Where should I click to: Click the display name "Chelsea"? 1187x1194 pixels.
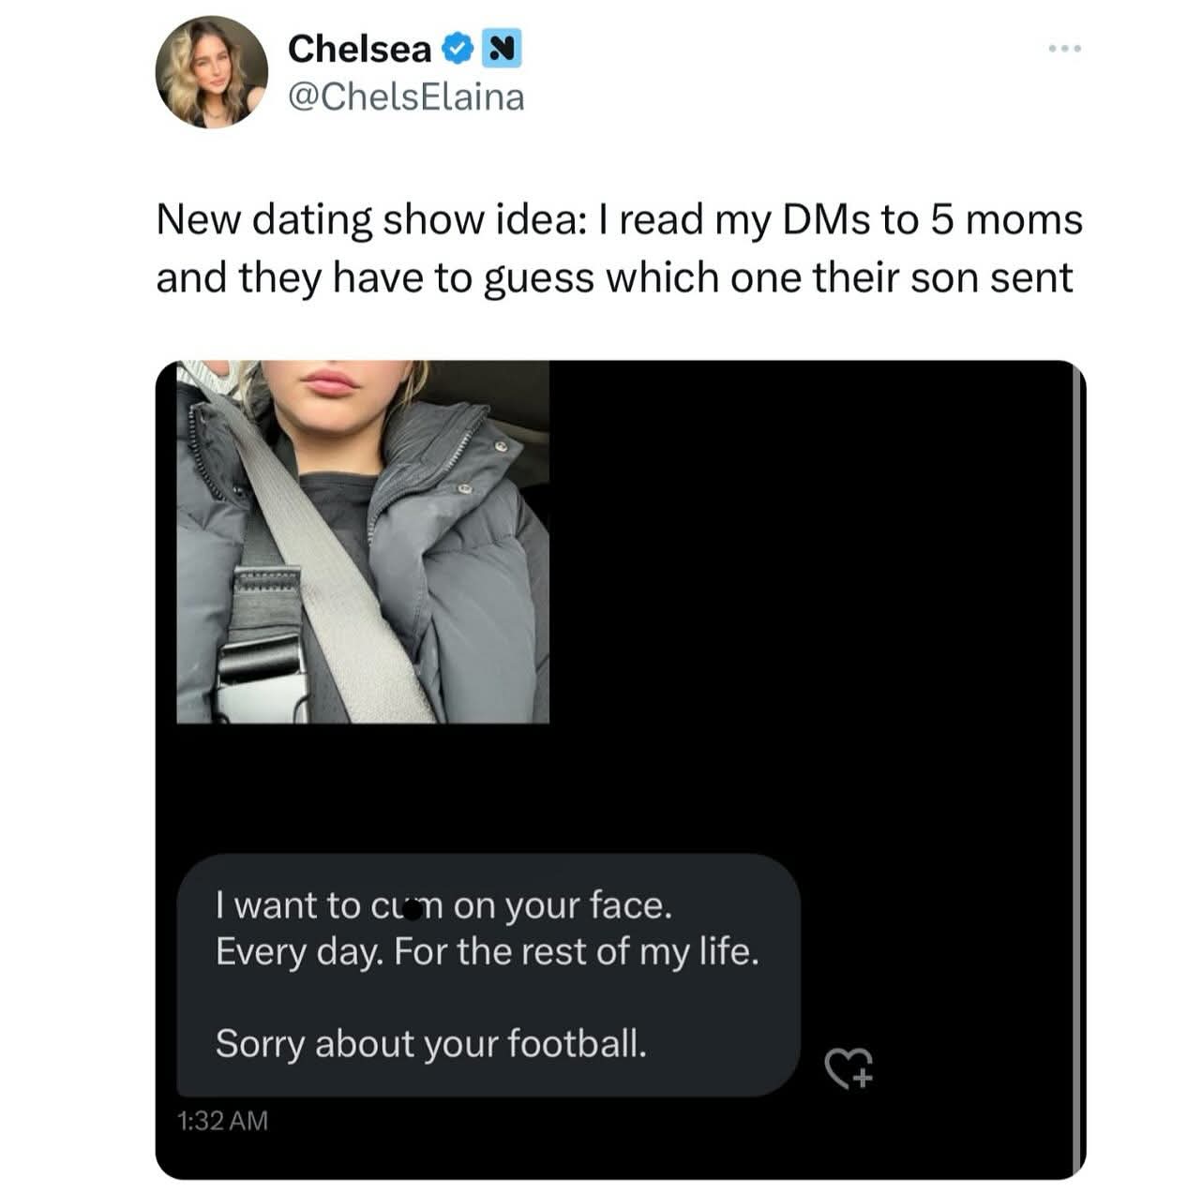pos(359,49)
